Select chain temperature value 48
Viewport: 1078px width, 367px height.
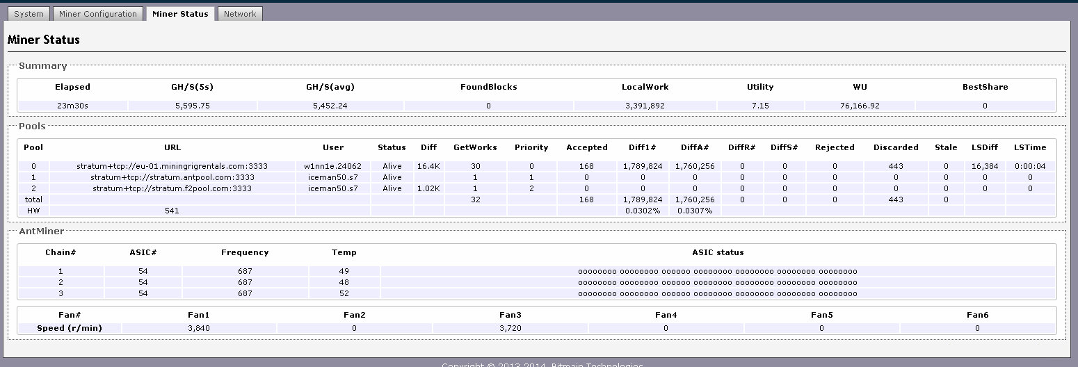coord(344,282)
